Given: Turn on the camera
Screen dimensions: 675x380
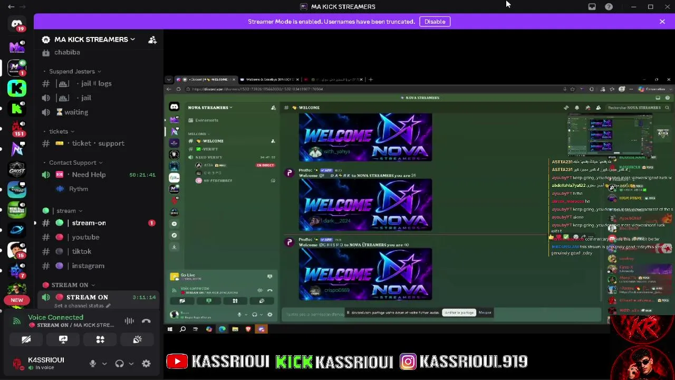Looking at the screenshot, I should (x=26, y=339).
